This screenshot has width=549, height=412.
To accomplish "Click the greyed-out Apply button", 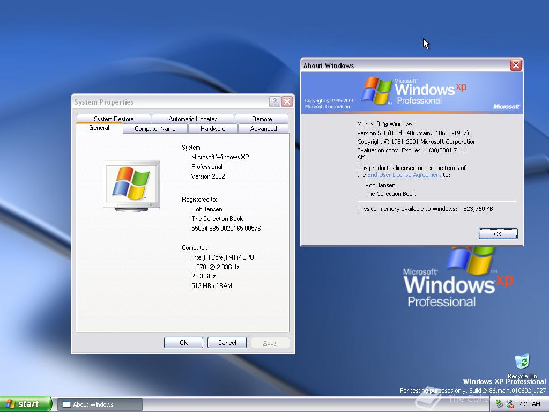I will point(270,343).
